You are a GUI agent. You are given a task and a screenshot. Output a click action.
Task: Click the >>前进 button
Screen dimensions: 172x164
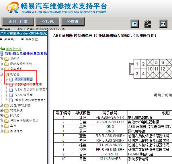(73, 22)
